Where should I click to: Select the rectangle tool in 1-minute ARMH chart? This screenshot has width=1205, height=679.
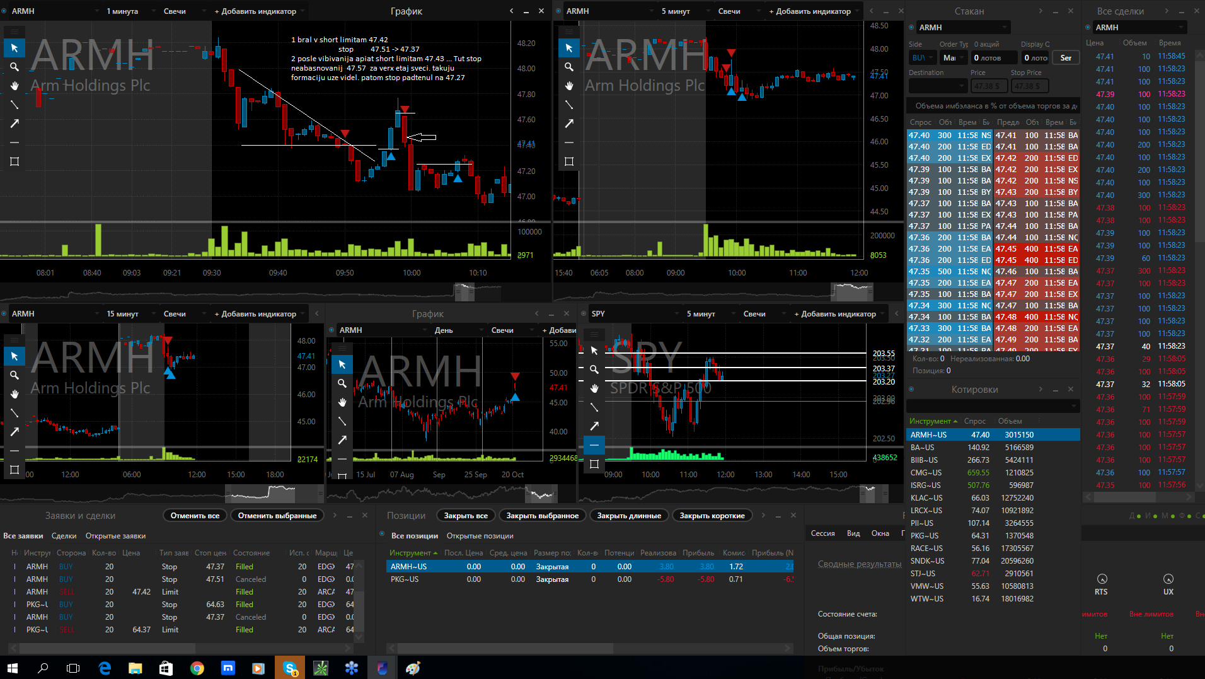(14, 161)
